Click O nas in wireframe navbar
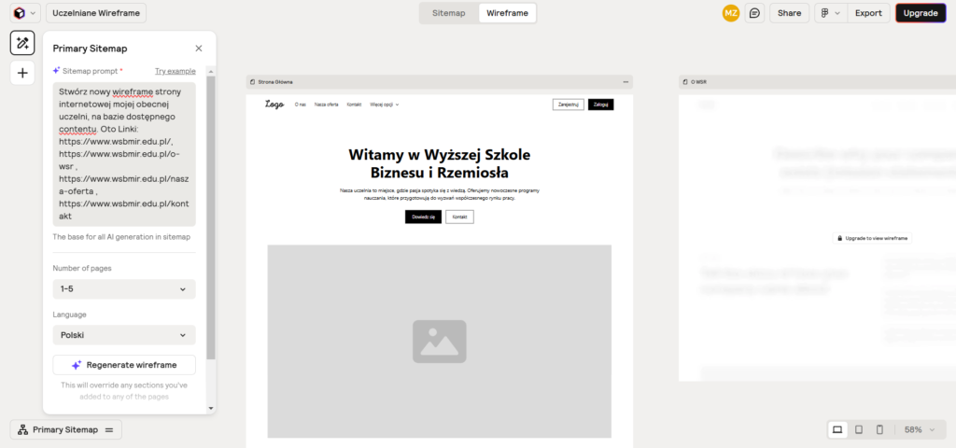The height and width of the screenshot is (448, 956). [x=300, y=105]
